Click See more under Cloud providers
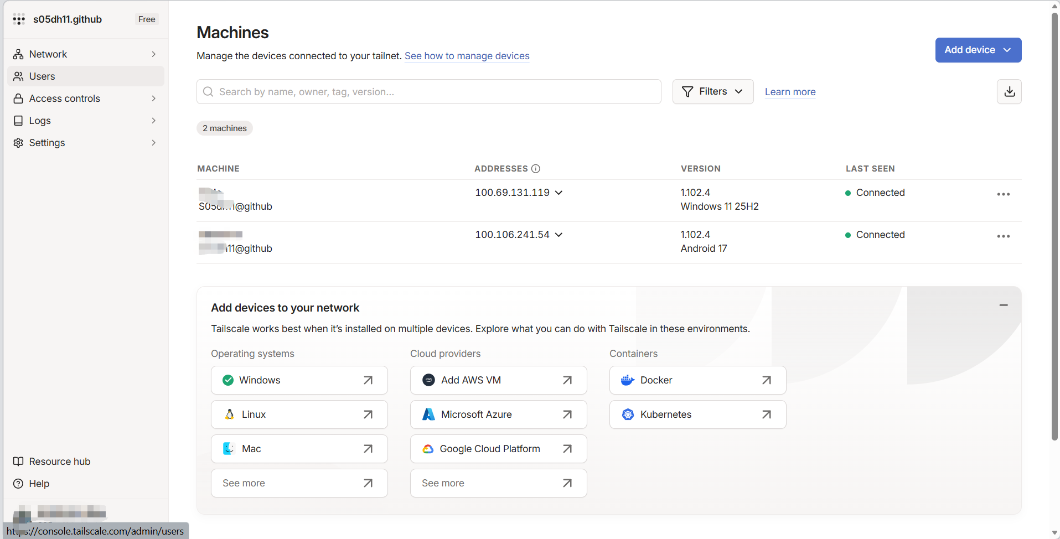Viewport: 1060px width, 539px height. pos(499,483)
